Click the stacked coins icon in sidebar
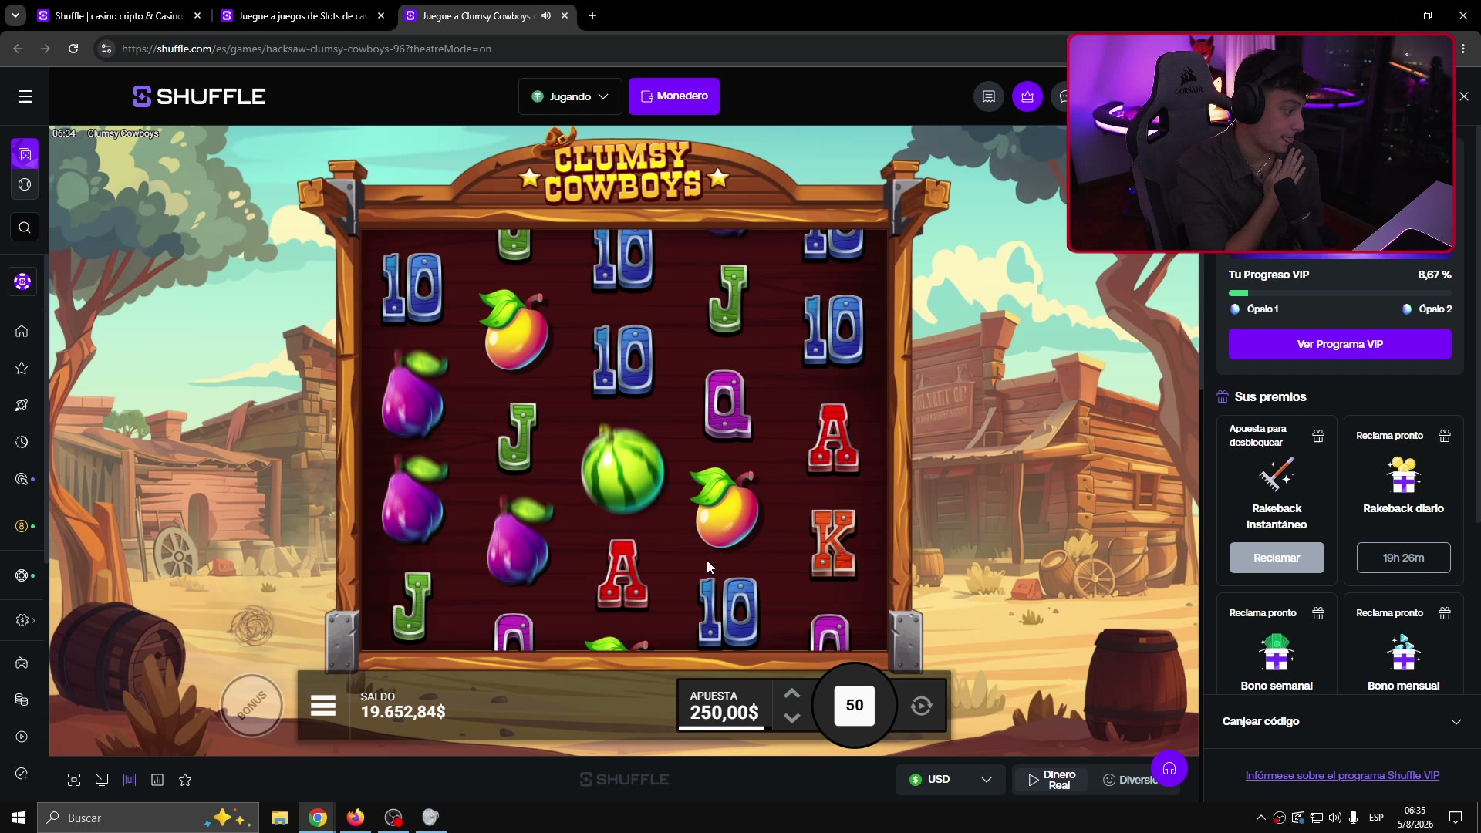The width and height of the screenshot is (1481, 833). tap(22, 700)
